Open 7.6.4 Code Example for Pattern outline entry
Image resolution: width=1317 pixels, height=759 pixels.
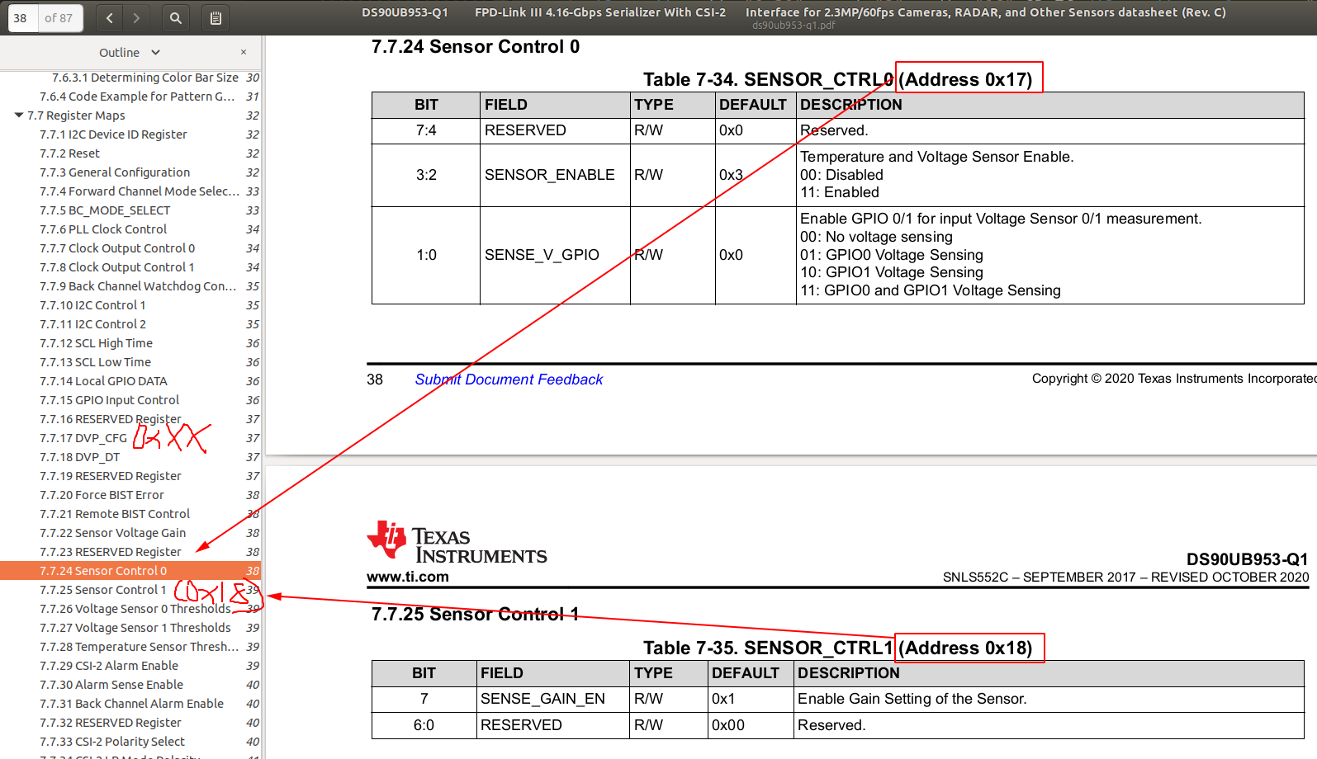tap(137, 97)
